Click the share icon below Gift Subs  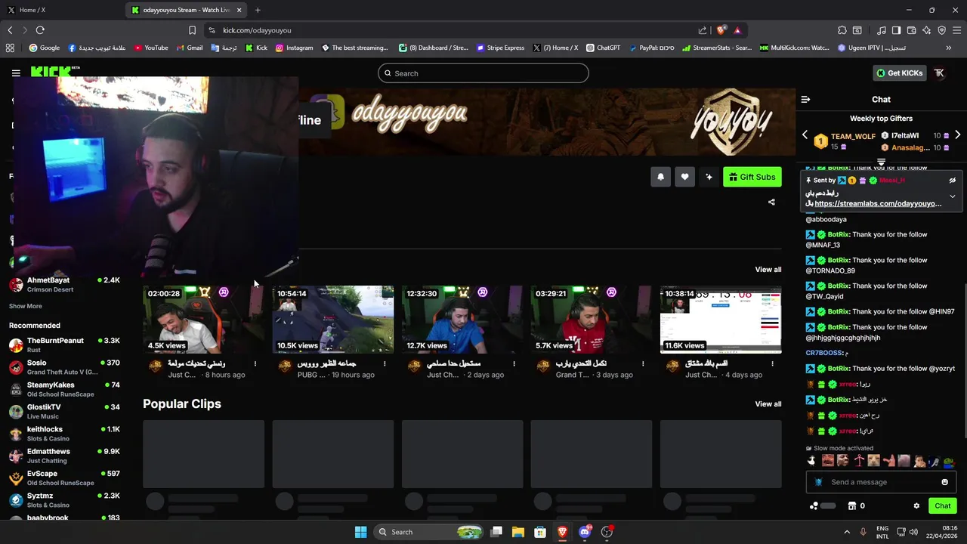771,202
